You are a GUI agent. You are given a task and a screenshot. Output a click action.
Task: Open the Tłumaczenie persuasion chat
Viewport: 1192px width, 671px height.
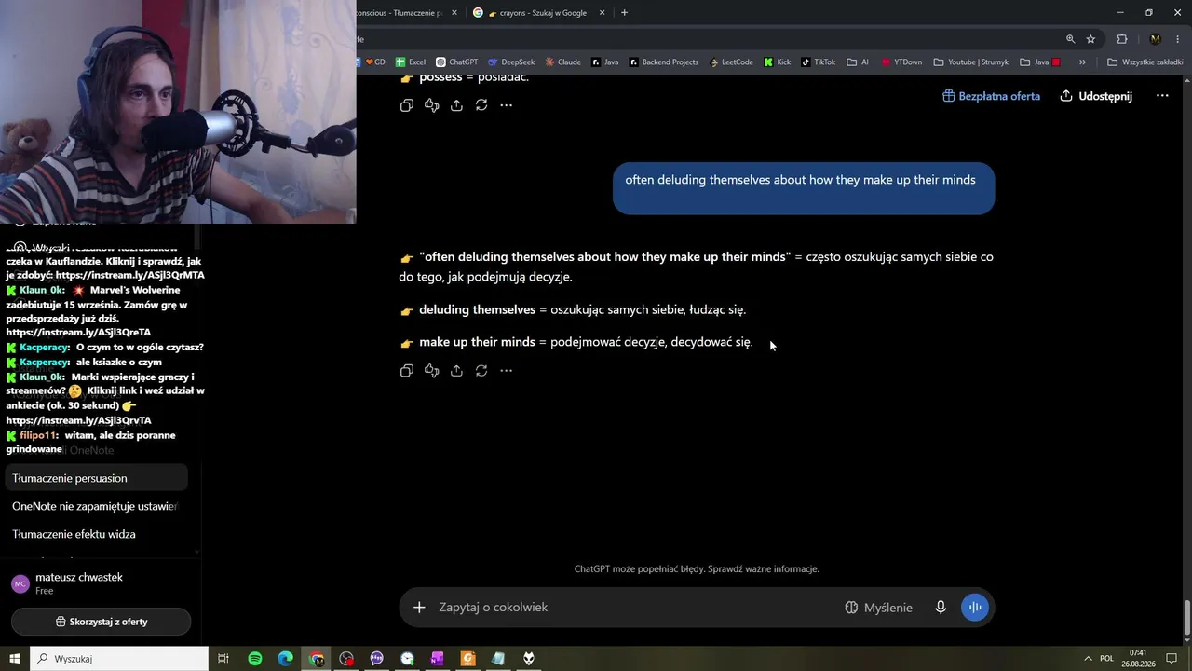(x=97, y=478)
